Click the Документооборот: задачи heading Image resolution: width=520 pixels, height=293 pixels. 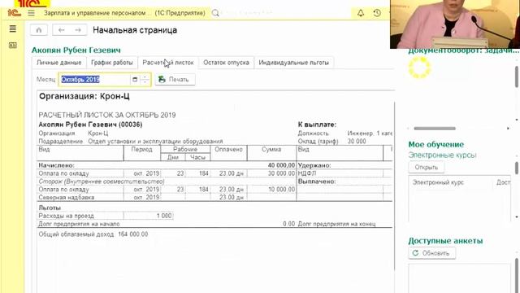click(x=464, y=50)
